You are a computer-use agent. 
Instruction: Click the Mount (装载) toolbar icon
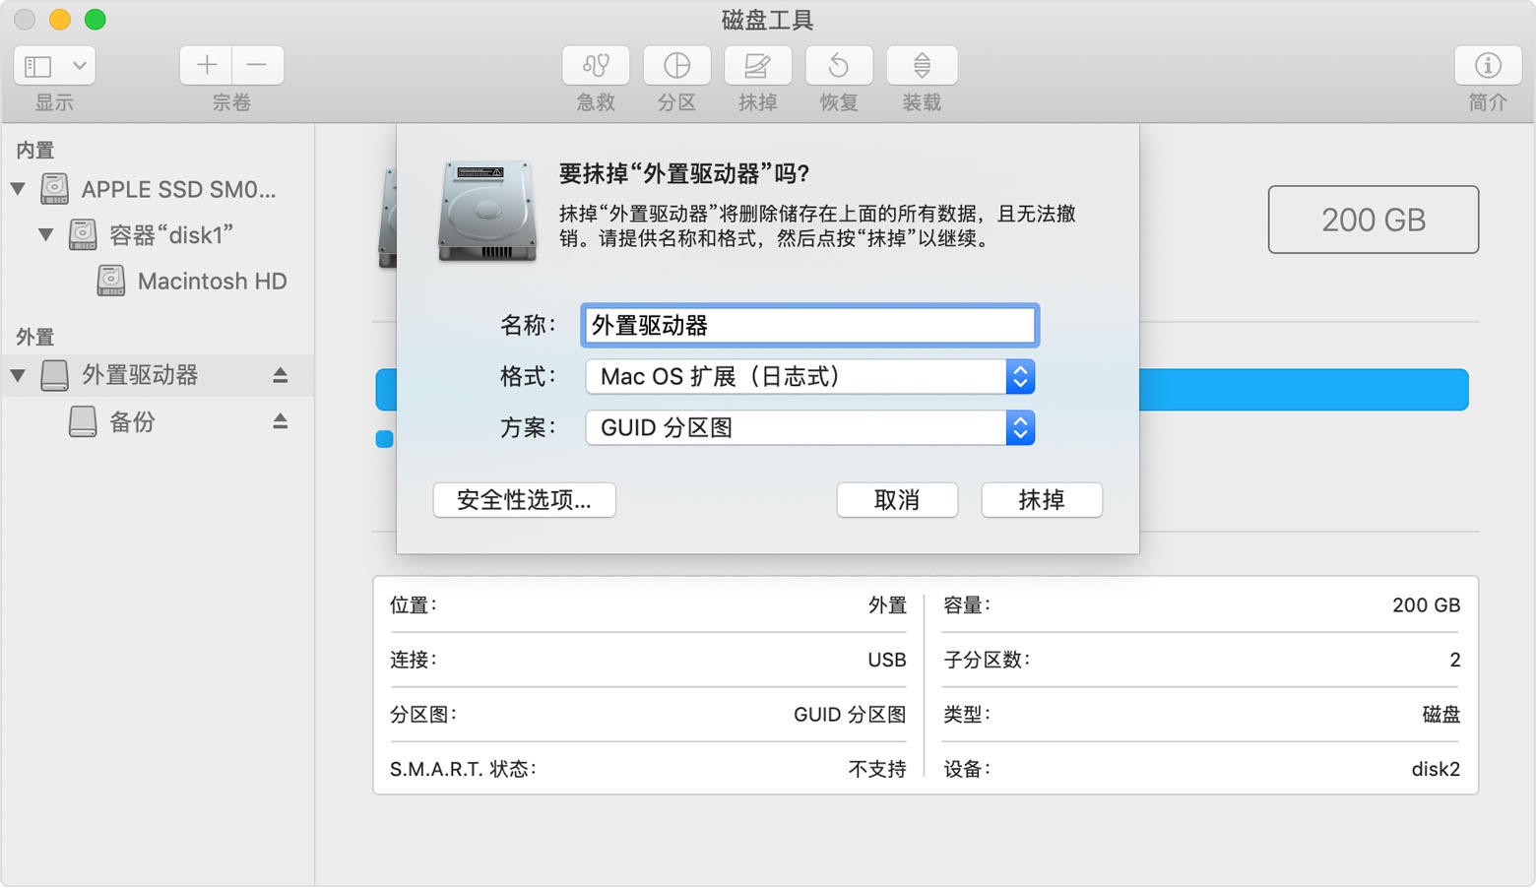point(922,66)
